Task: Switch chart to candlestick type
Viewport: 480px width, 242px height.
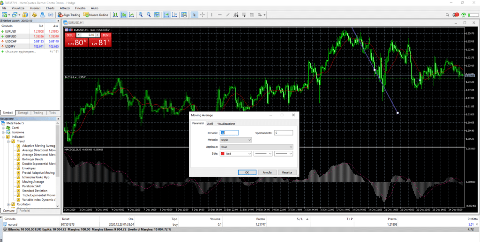Action: point(124,14)
